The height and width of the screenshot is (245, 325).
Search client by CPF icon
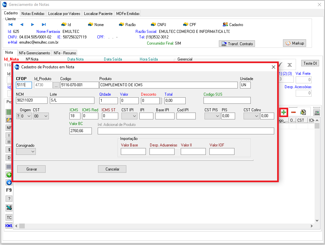(x=186, y=24)
